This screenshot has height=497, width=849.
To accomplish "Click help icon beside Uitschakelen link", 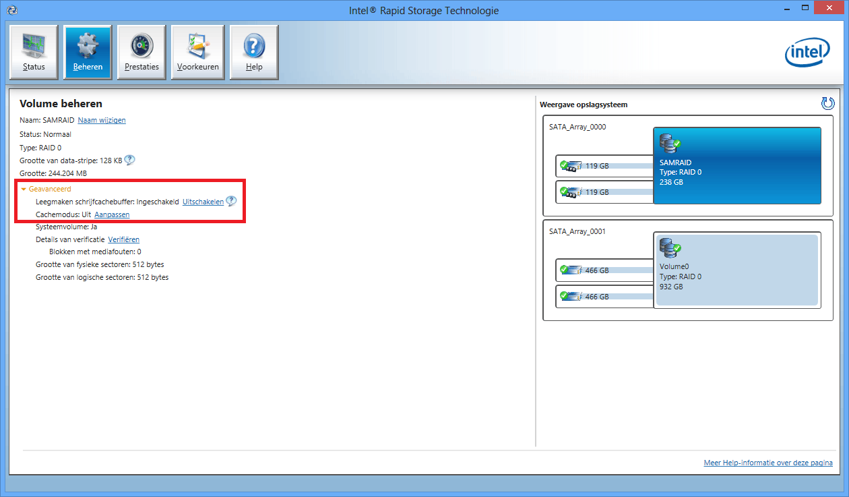I will point(231,201).
